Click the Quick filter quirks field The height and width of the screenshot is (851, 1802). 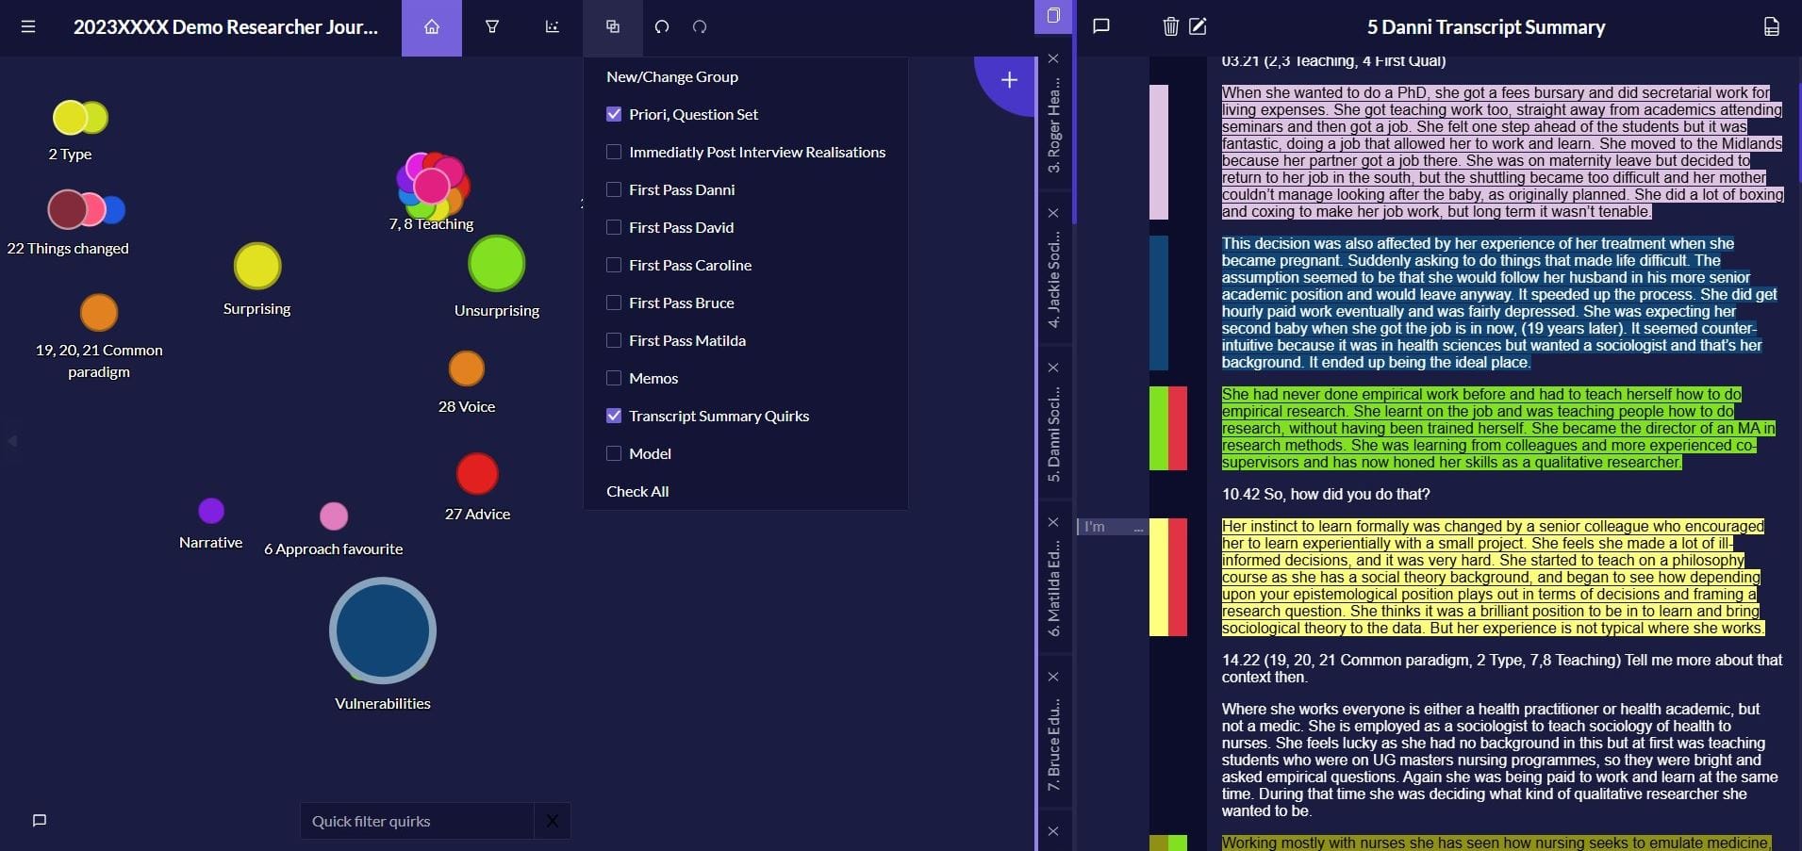(417, 821)
